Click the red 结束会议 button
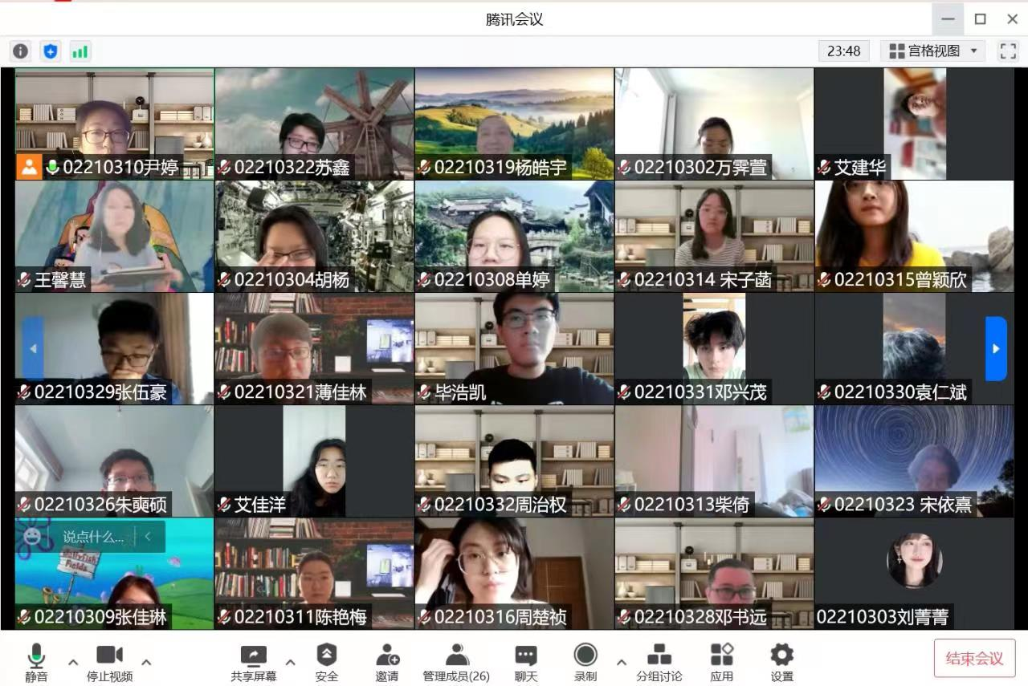Screen dimensions: 1028x686 point(974,659)
